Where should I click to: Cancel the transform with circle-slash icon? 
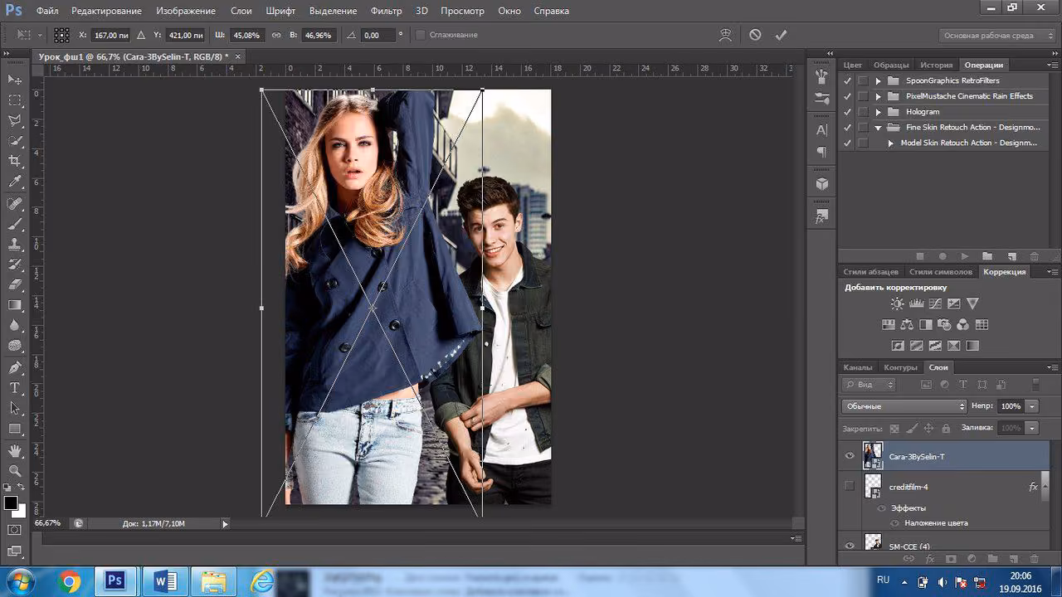point(755,35)
